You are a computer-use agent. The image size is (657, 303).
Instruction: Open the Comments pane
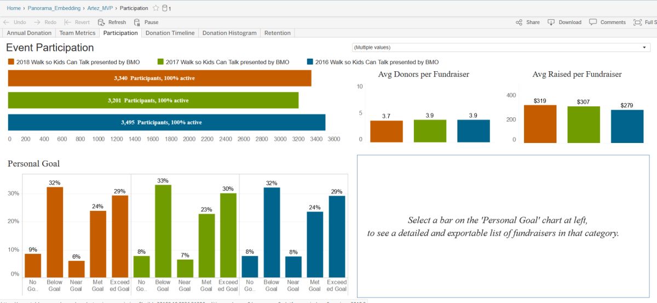[607, 22]
